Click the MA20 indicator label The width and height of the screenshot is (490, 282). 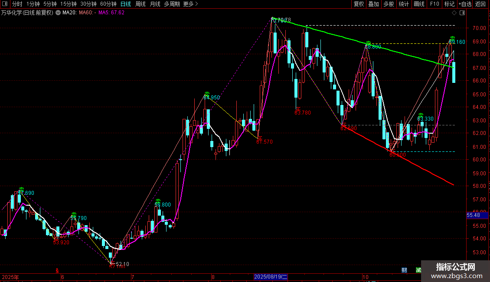pos(69,13)
